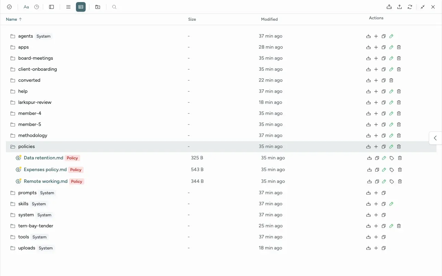Viewport: 442px width, 276px height.
Task: Rename client-onboarding with its green pencil
Action: click(x=391, y=69)
